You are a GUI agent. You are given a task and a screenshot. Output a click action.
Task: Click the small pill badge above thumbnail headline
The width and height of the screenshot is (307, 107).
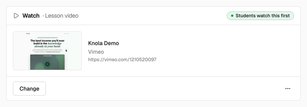click(47, 37)
